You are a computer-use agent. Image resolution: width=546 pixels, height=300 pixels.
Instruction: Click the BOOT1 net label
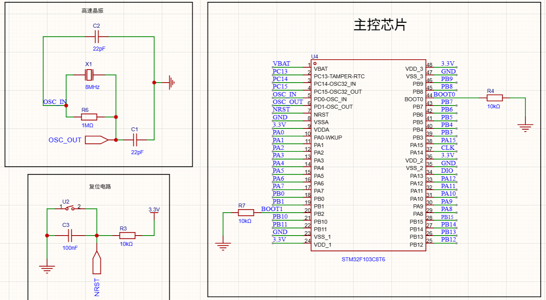(x=272, y=209)
